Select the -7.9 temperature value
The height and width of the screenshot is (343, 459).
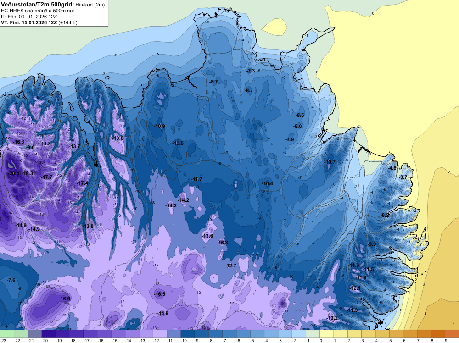point(290,139)
